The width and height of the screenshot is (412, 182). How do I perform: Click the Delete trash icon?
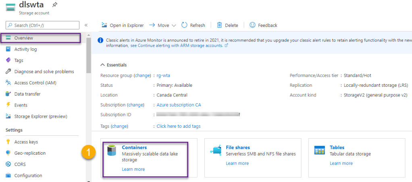[219, 25]
